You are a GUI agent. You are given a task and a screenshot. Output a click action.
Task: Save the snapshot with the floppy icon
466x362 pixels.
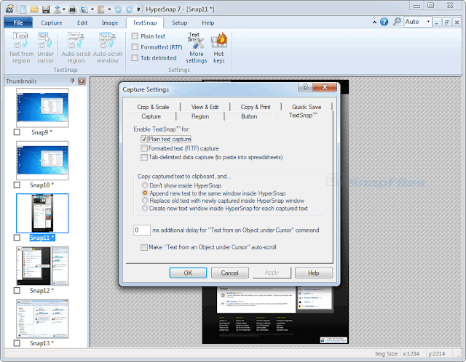(x=46, y=9)
